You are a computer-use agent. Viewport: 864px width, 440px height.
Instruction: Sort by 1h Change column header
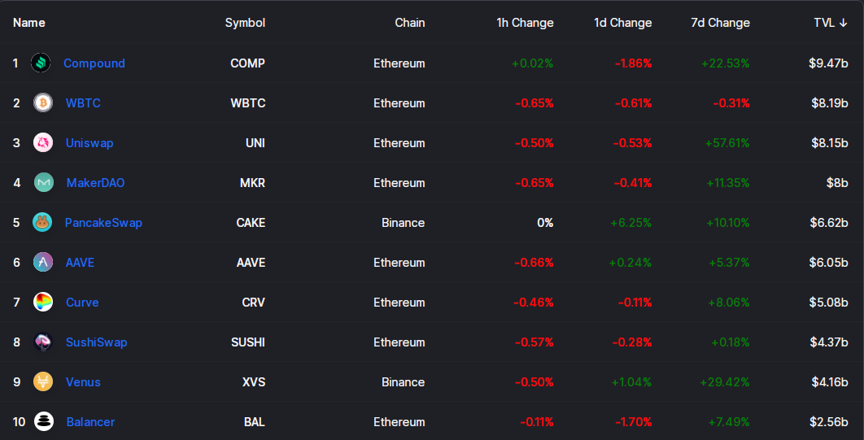coord(525,23)
